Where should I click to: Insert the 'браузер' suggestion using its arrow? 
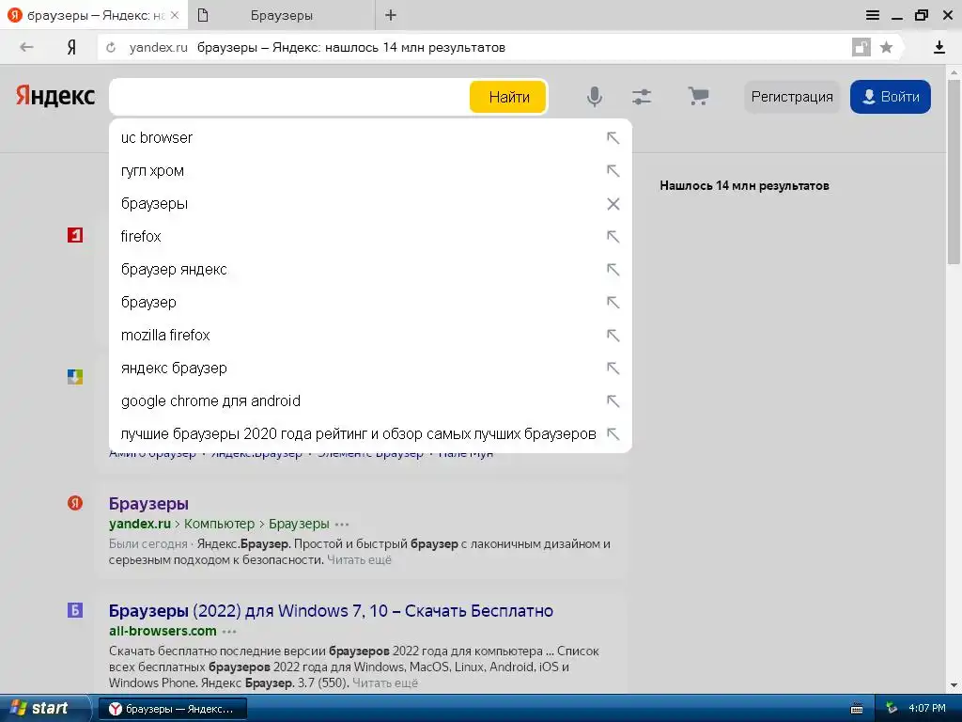(613, 302)
